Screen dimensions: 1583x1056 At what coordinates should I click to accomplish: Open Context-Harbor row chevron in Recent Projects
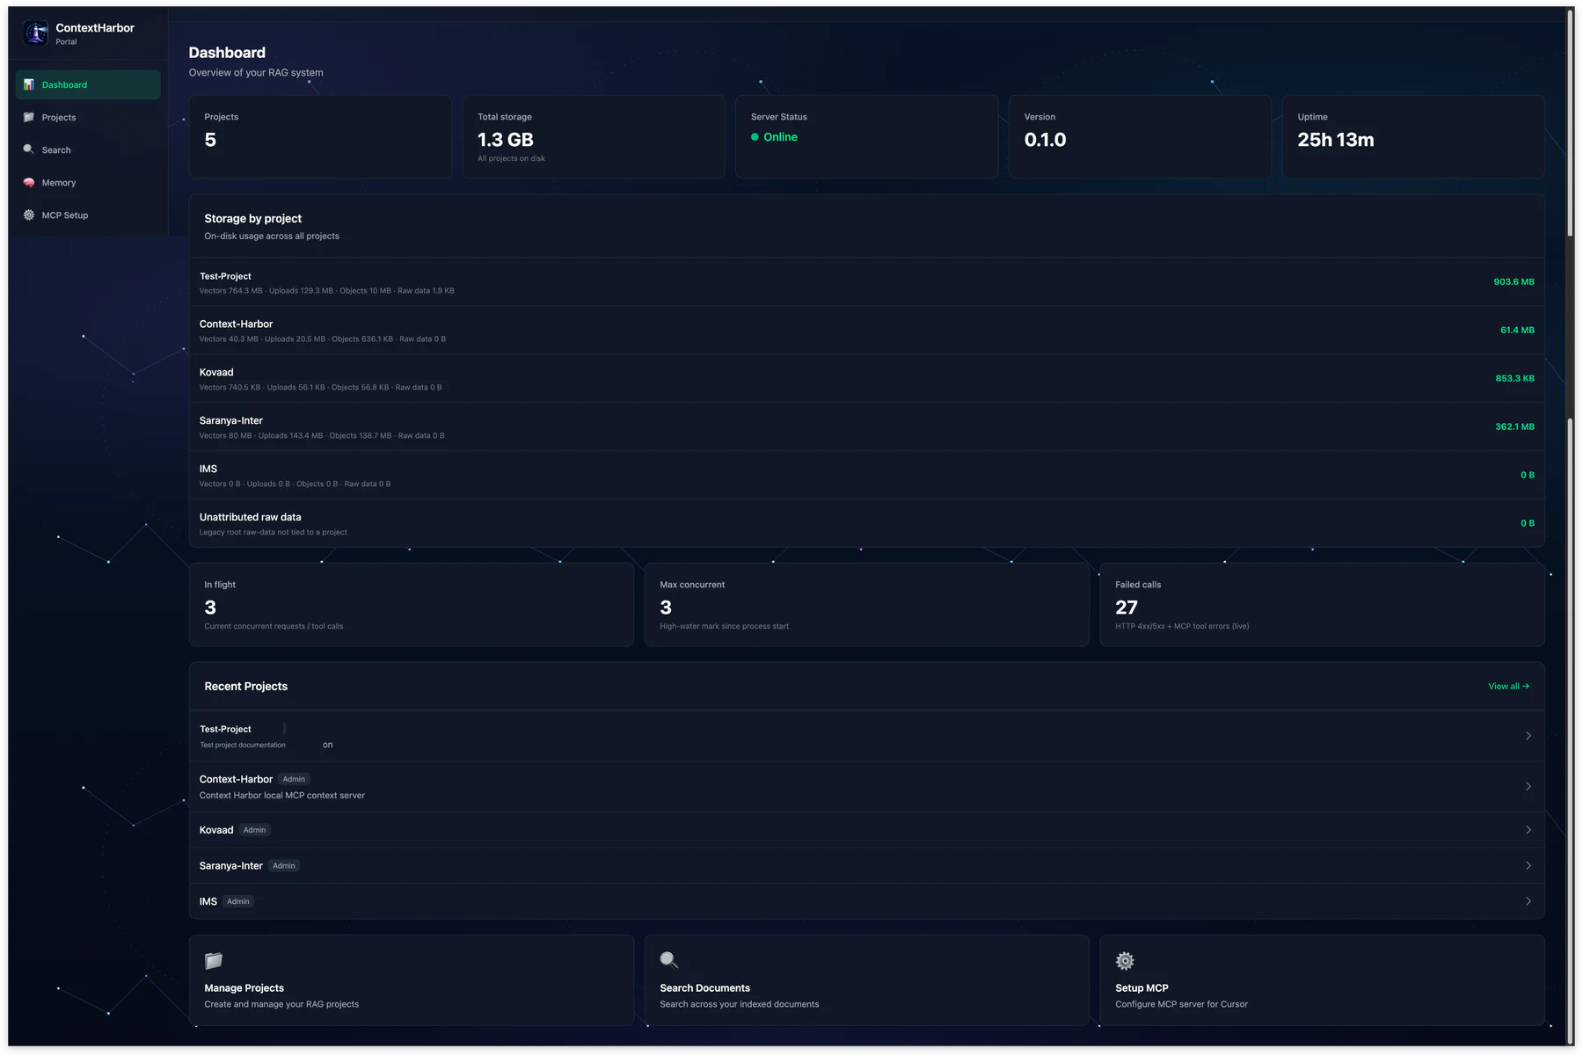(1528, 787)
